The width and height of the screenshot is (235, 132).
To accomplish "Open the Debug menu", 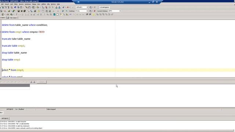I will tap(34, 4).
